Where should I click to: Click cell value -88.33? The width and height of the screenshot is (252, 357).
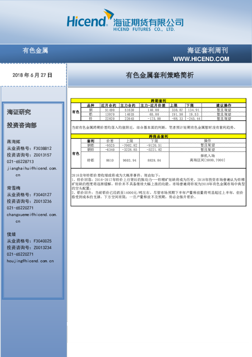[x=177, y=118]
